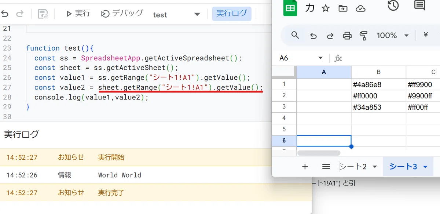Select cell C1 containing #ff9900
Image resolution: width=440 pixels, height=214 pixels.
423,84
